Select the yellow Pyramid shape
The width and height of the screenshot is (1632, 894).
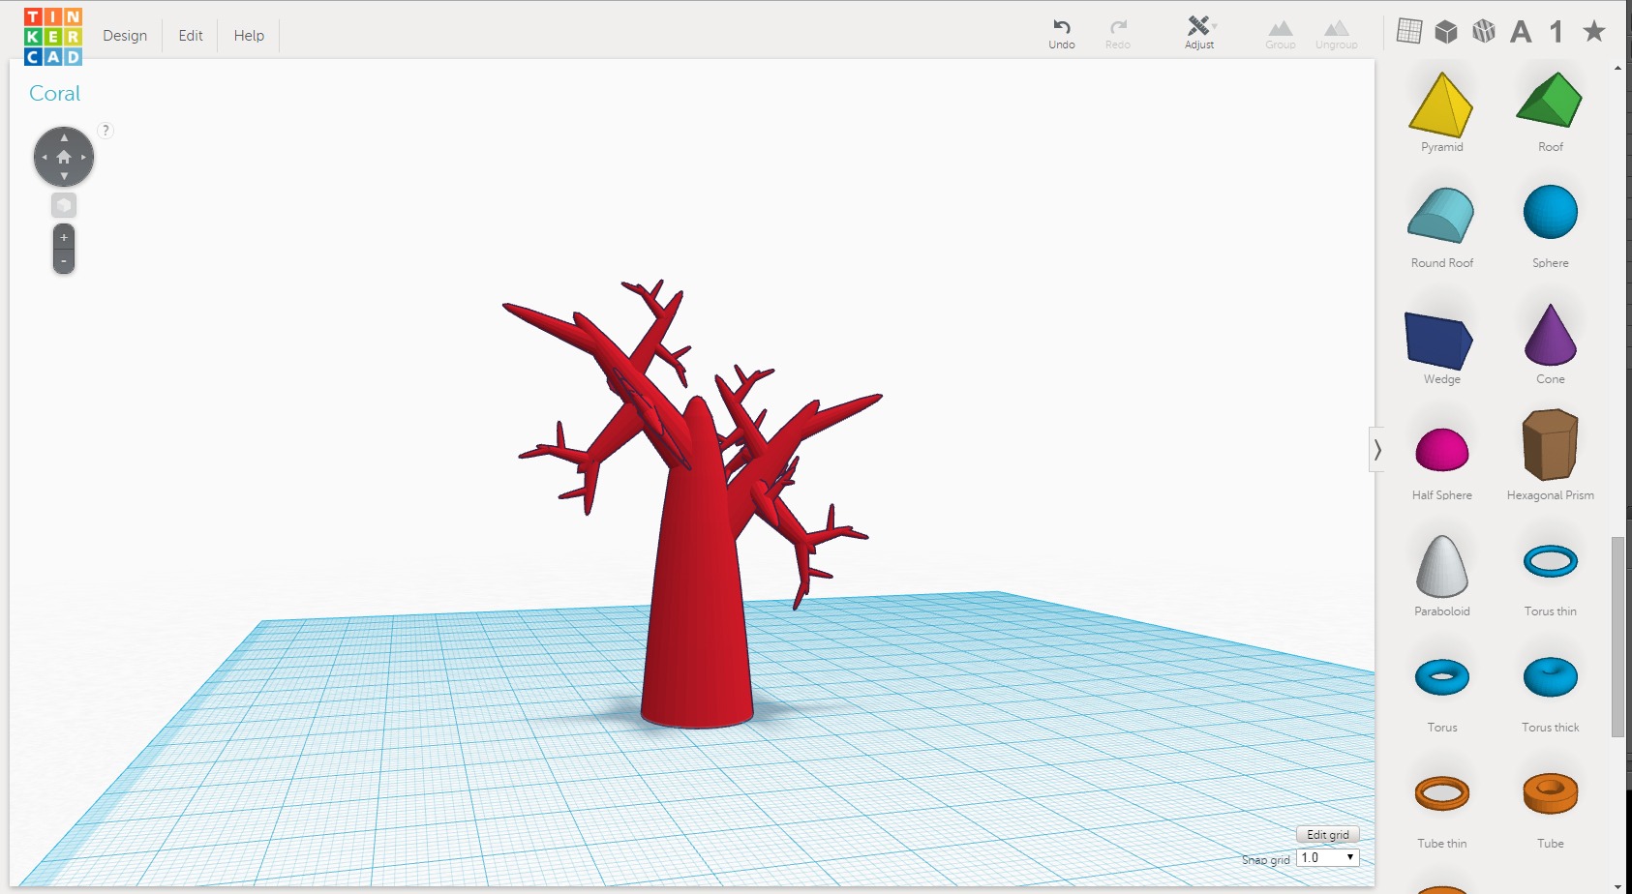pos(1441,104)
